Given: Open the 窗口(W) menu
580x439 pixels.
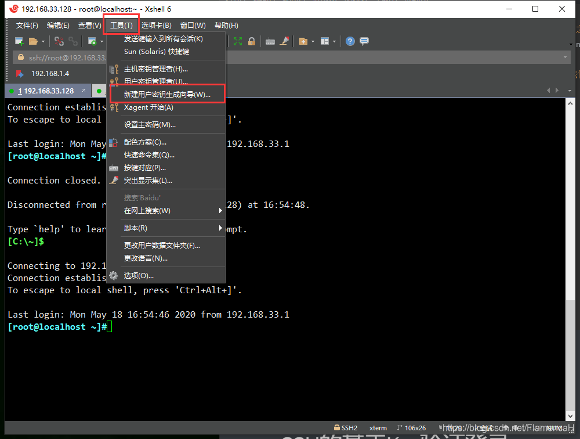Looking at the screenshot, I should [193, 26].
